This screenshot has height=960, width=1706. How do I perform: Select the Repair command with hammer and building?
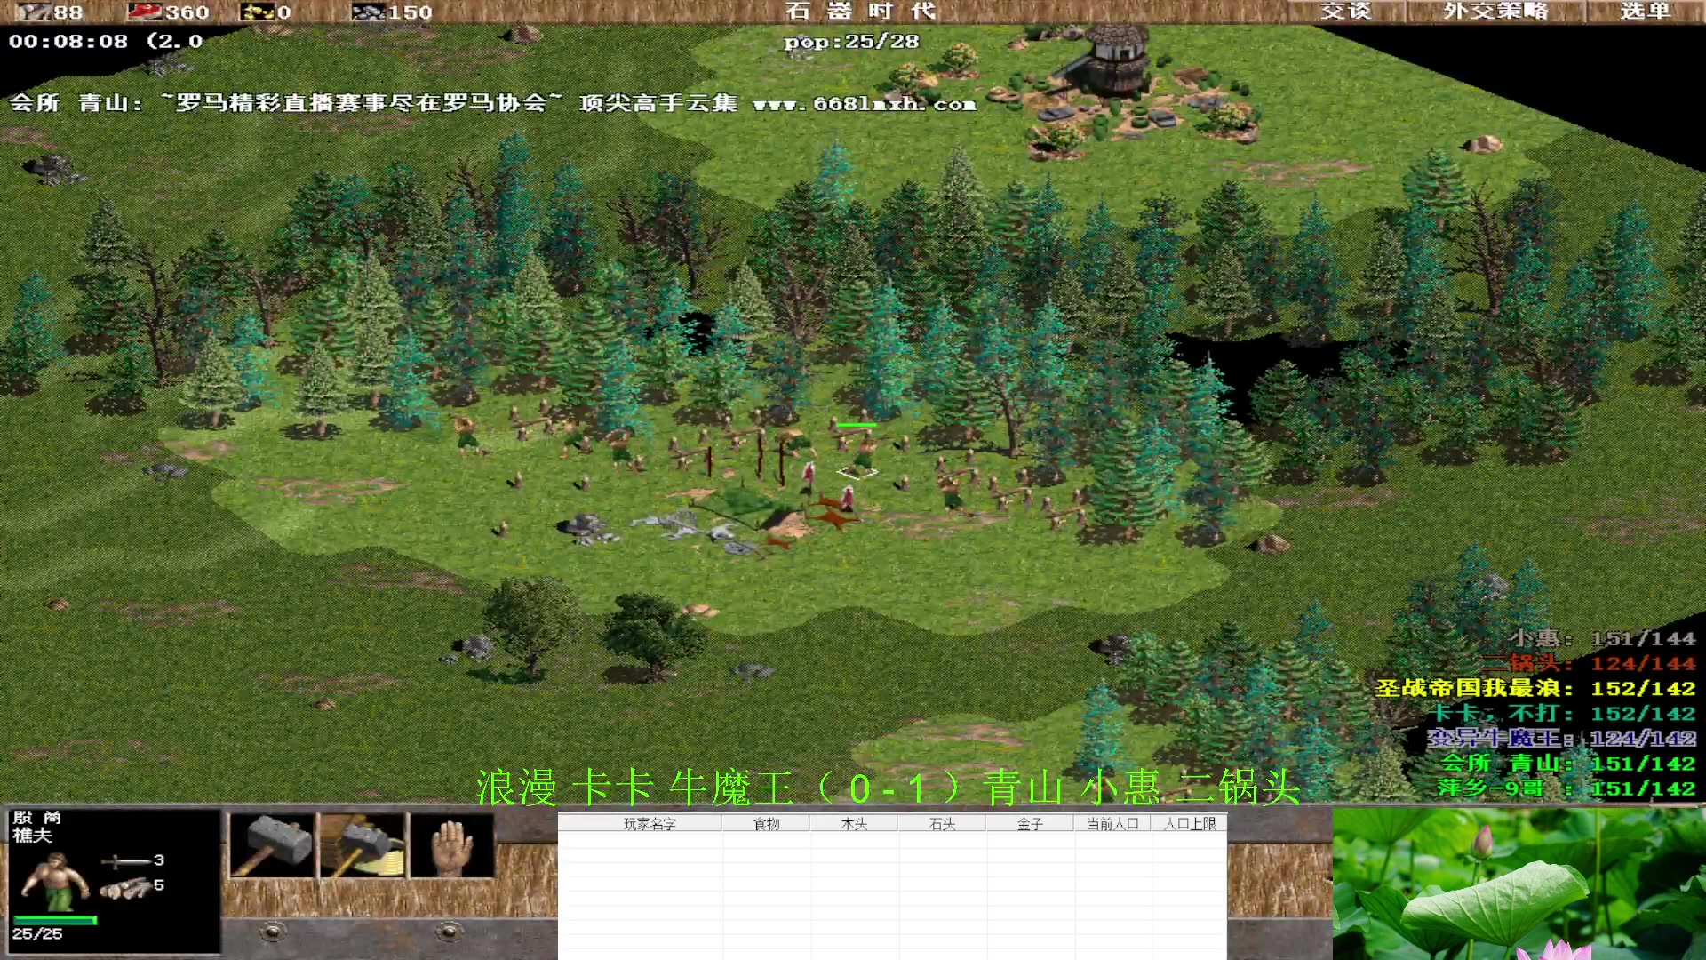(363, 845)
